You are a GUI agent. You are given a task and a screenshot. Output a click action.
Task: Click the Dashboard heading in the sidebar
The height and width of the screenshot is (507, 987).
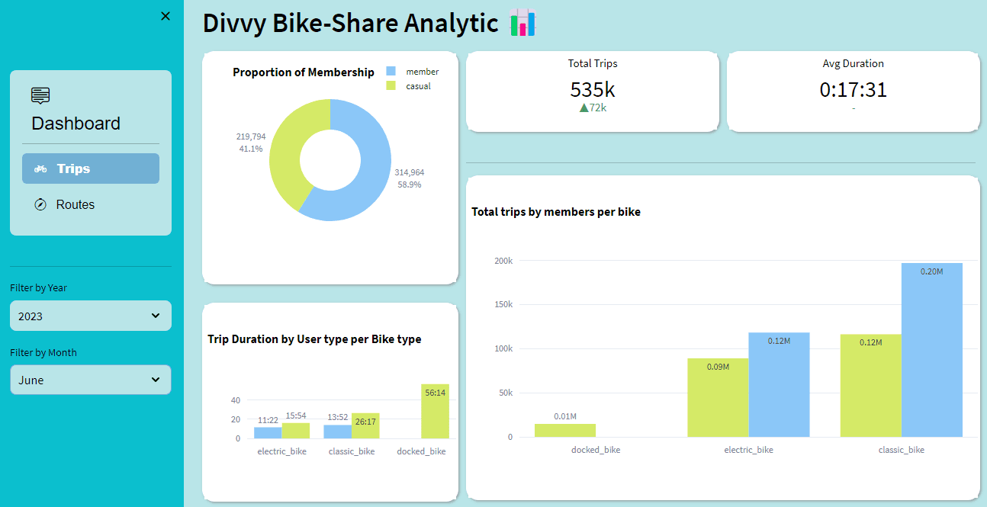(x=76, y=123)
